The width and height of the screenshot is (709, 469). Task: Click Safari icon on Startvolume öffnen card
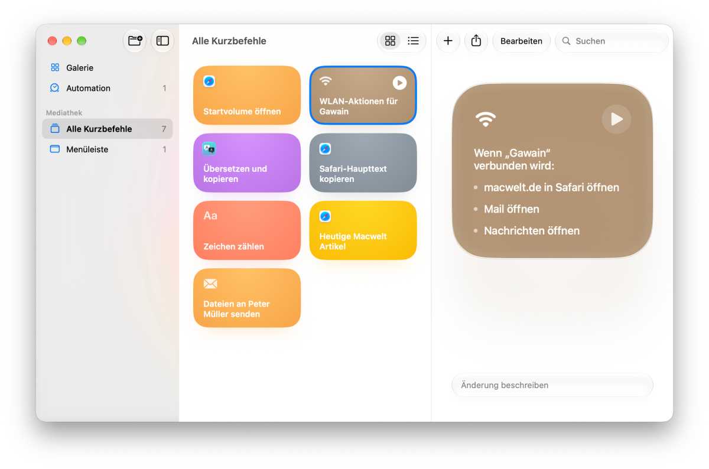[x=209, y=82]
